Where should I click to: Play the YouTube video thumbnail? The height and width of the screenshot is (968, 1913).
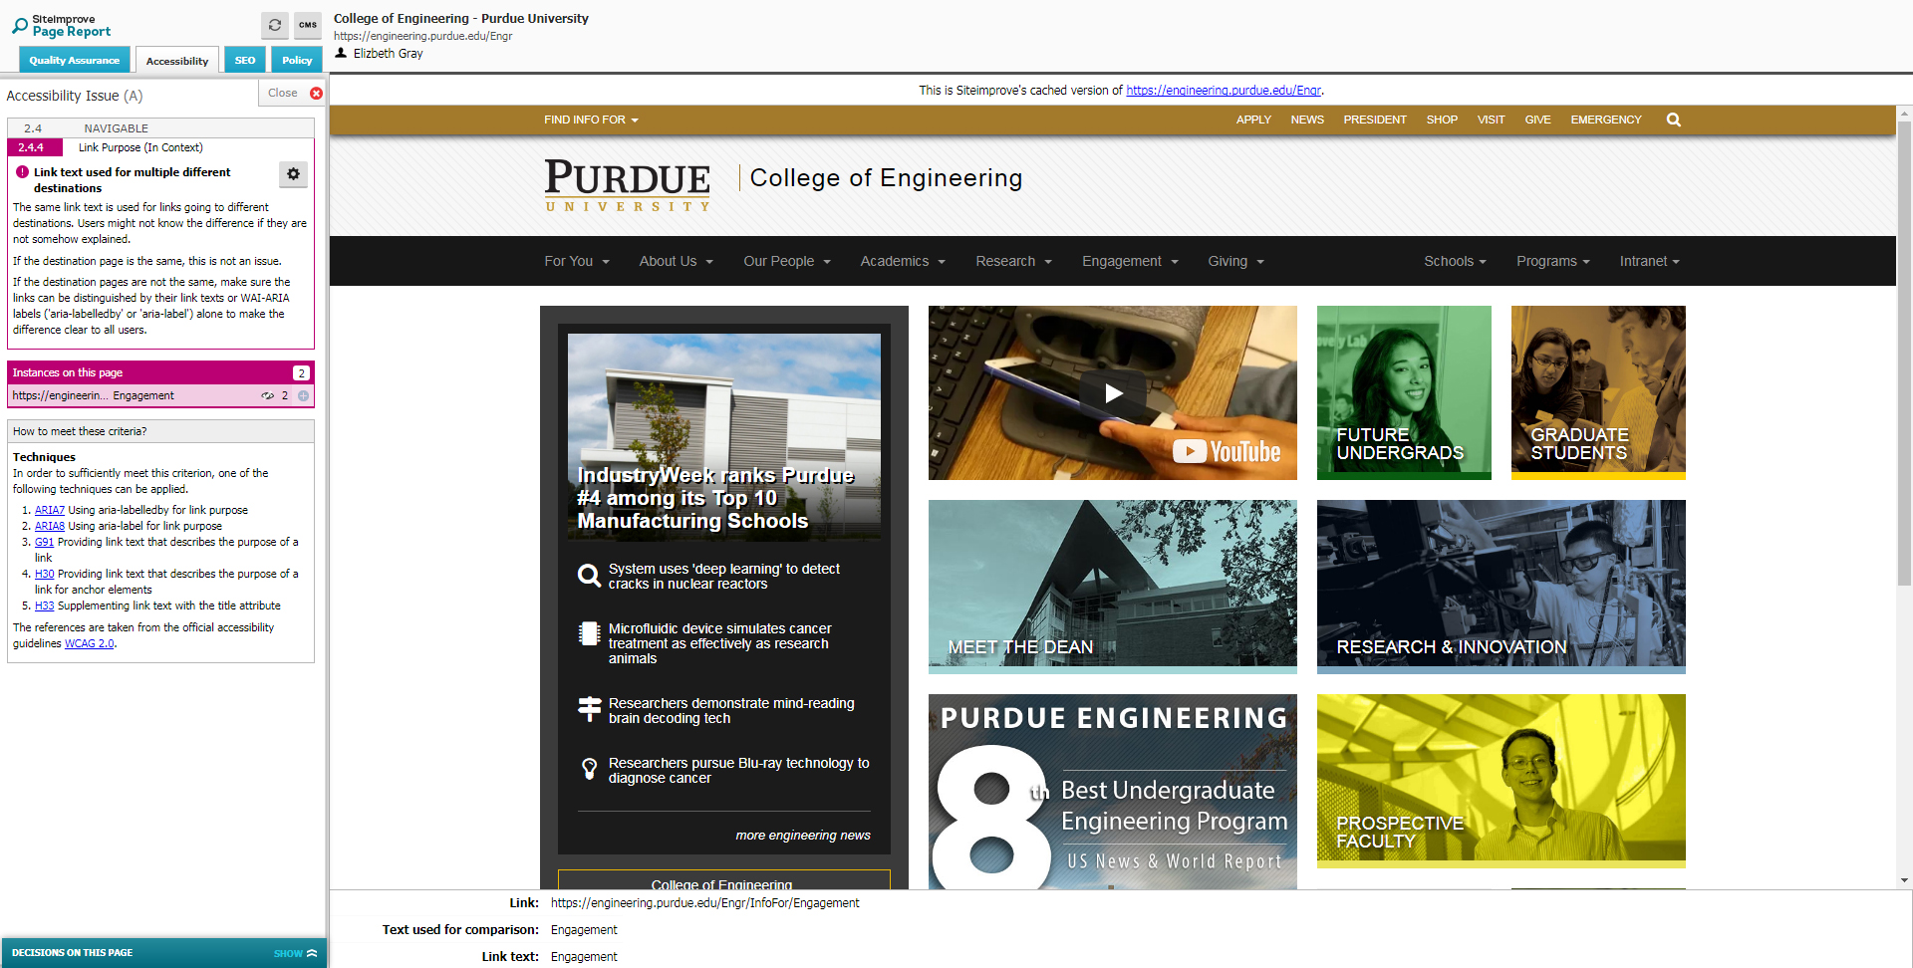pos(1112,393)
